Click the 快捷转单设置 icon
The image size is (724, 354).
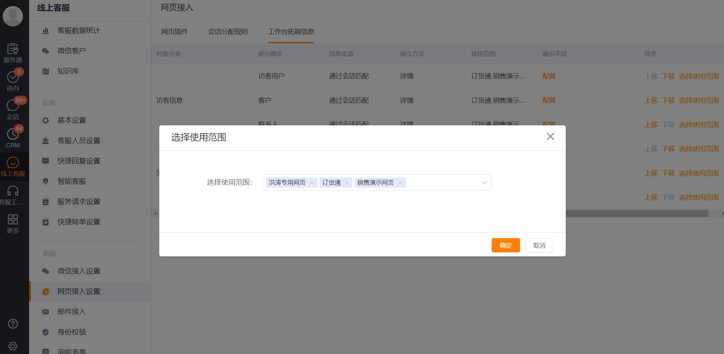45,222
